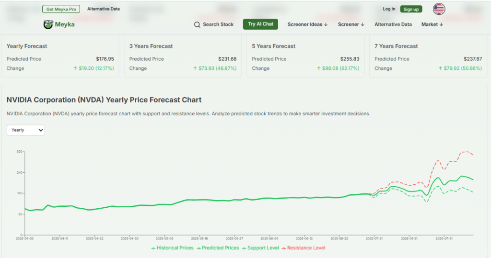Image resolution: width=491 pixels, height=258 pixels.
Task: Toggle Predicted Prices legend entry
Action: pyautogui.click(x=218, y=248)
